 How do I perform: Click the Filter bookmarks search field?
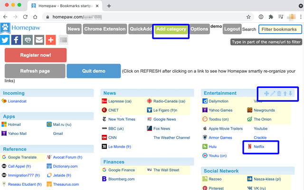[x=280, y=29]
